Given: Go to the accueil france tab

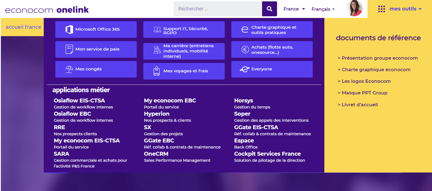Looking at the screenshot, I should click(x=24, y=27).
